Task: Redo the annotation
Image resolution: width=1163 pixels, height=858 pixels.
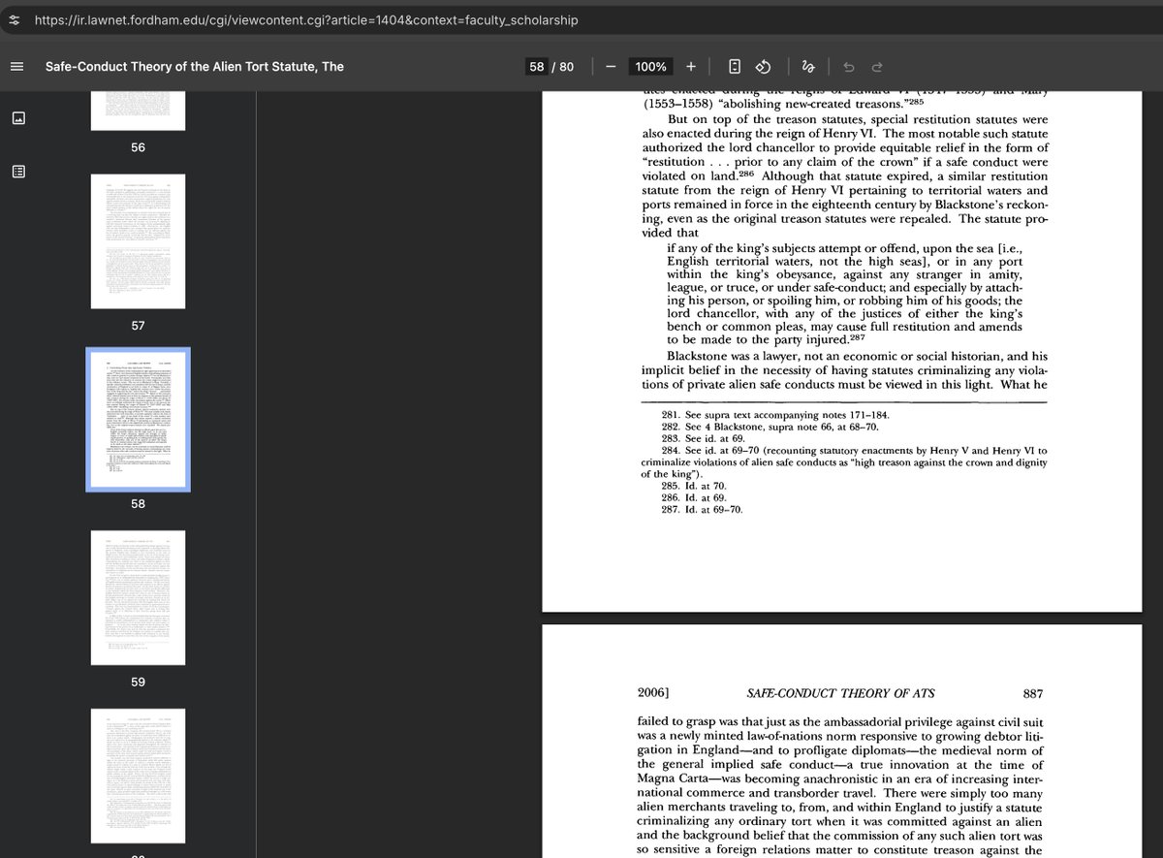Action: (x=877, y=67)
